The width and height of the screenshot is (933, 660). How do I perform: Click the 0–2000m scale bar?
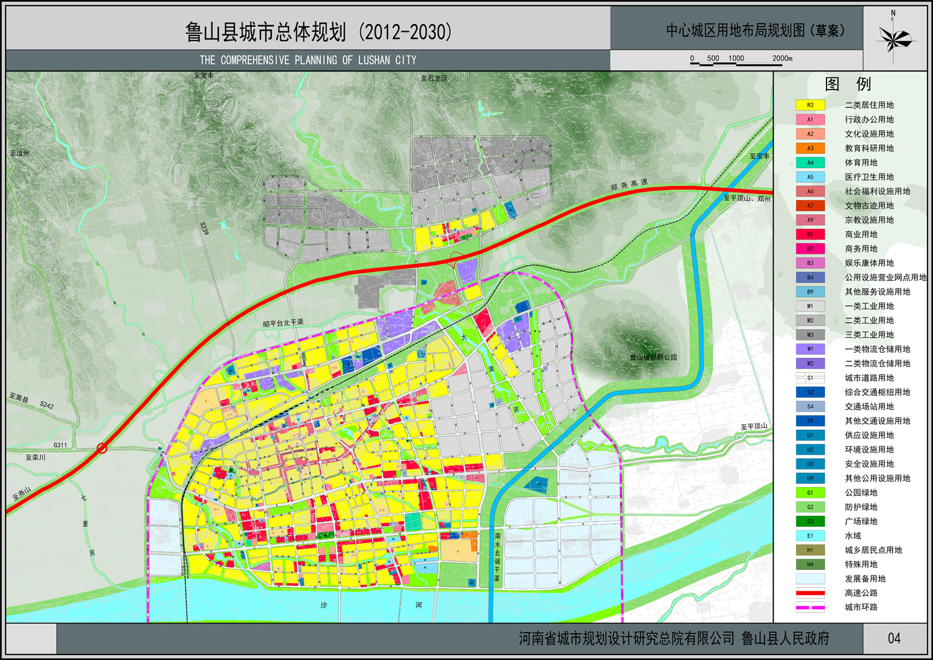click(x=740, y=59)
